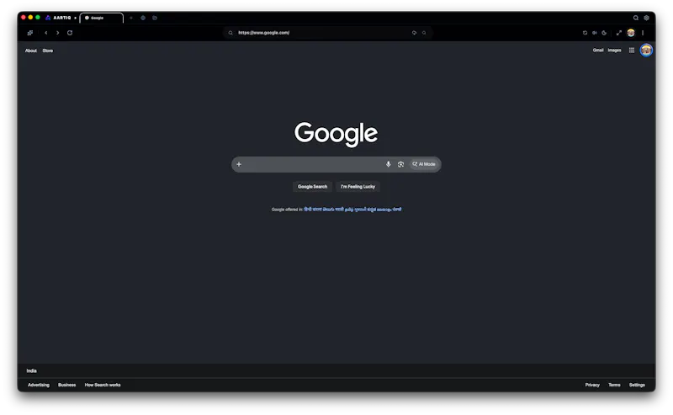
Task: Click the audio speaker icon in the toolbar
Action: (x=595, y=33)
